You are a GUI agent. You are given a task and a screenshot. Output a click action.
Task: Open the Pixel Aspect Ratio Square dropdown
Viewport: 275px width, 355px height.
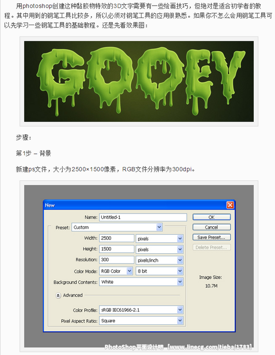pyautogui.click(x=141, y=320)
